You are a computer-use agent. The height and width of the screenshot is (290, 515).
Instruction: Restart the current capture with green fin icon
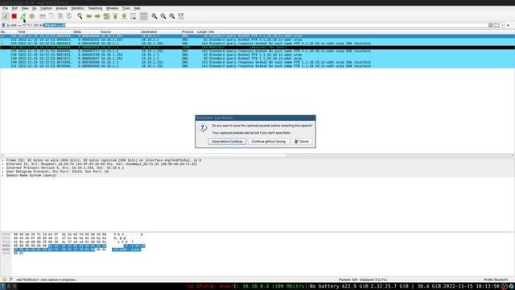23,16
